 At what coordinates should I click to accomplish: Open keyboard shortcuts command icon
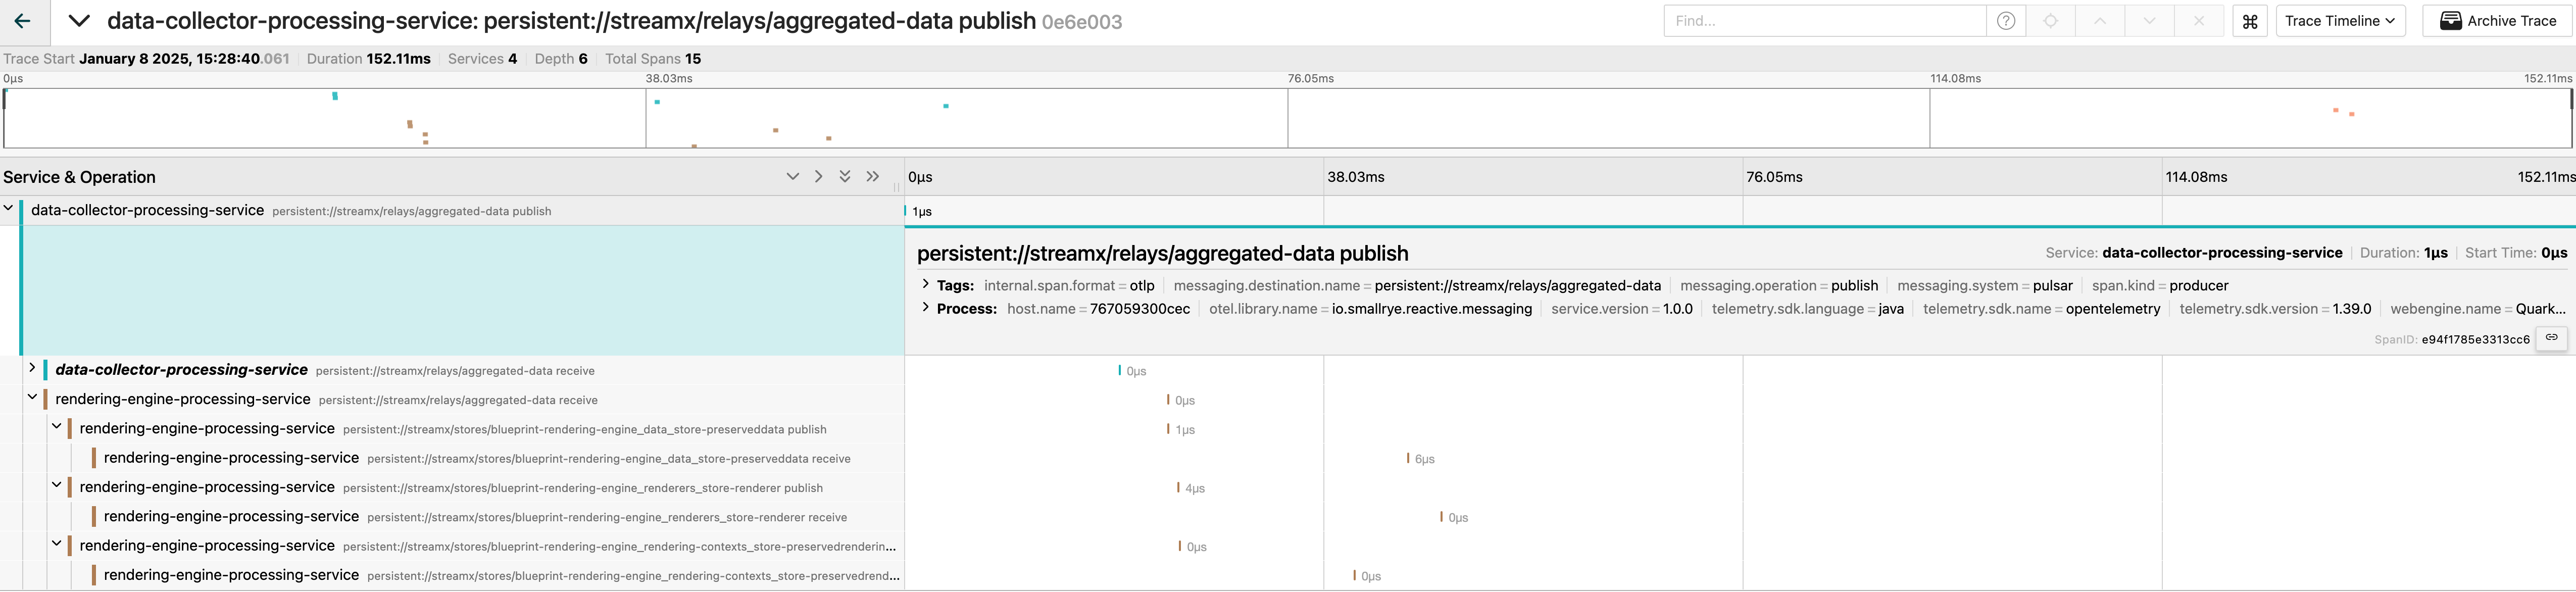(x=2250, y=21)
